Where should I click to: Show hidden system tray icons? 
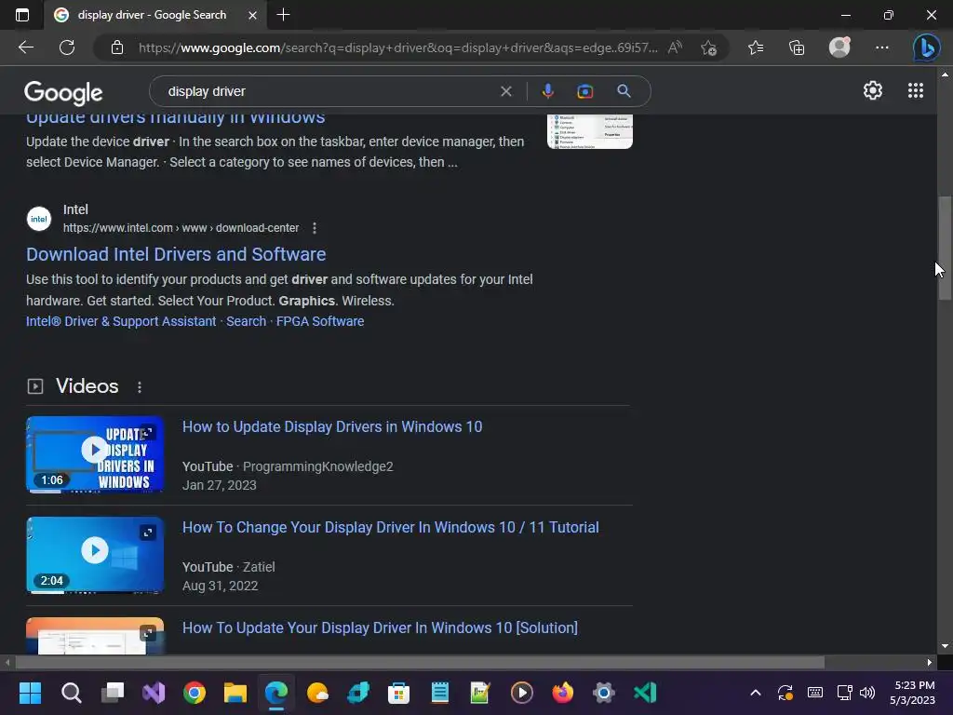coord(756,693)
